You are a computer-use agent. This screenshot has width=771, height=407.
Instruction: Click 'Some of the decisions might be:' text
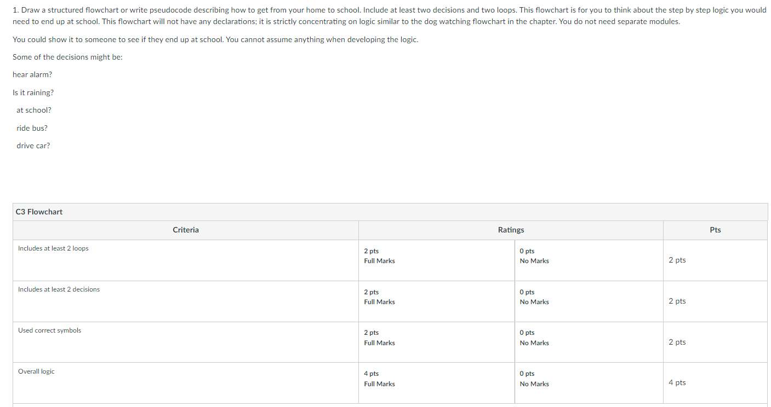(67, 57)
